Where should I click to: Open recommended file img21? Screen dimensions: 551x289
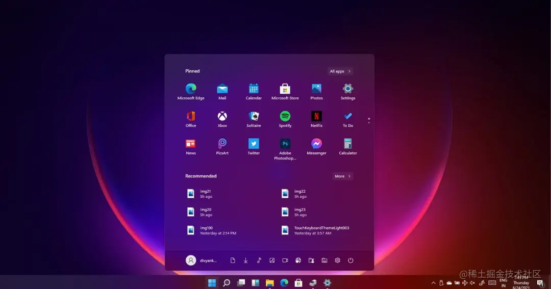point(199,194)
